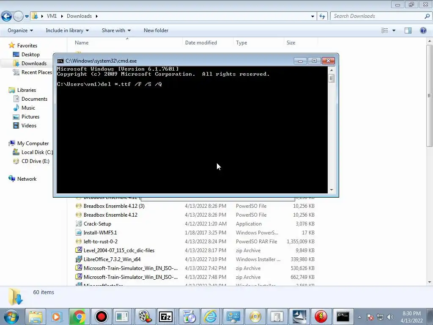Select Libraries in the navigation pane
Screen dimensions: 433x325
[x=22, y=90]
